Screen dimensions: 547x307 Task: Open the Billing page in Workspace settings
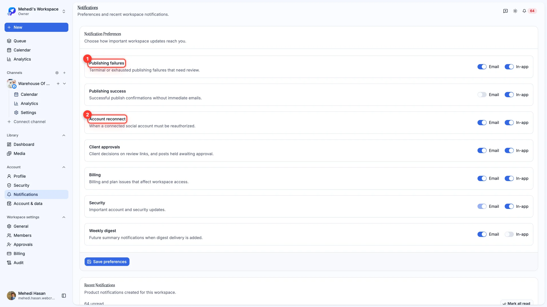[36, 254]
